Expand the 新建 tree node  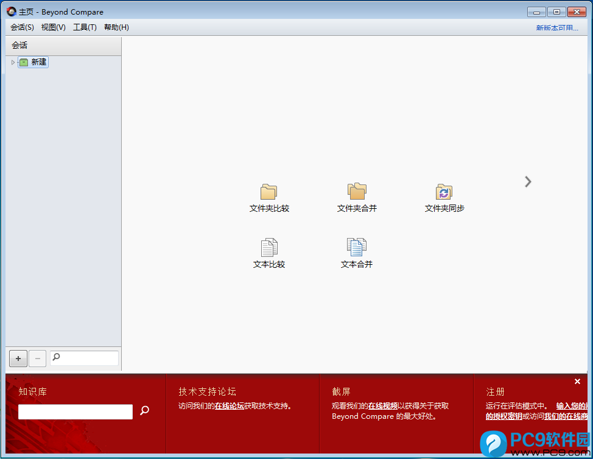(13, 62)
